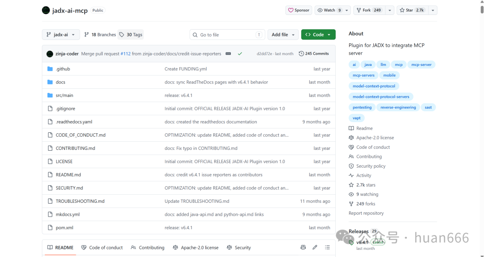Click the scale icon next to Apache-2.0 license
Image resolution: width=484 pixels, height=257 pixels.
pyautogui.click(x=351, y=138)
